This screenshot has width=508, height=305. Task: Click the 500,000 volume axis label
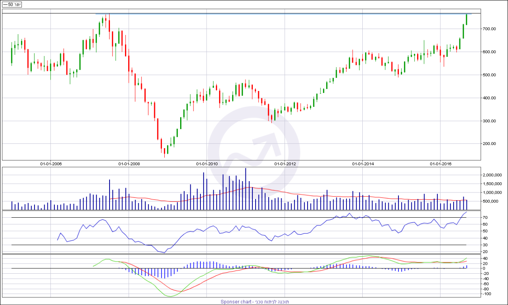point(492,201)
